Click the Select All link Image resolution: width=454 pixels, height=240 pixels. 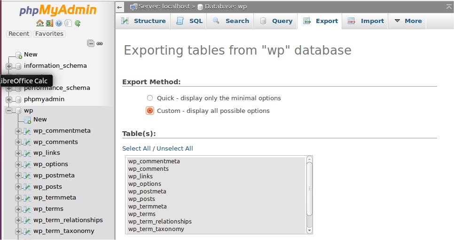(136, 148)
